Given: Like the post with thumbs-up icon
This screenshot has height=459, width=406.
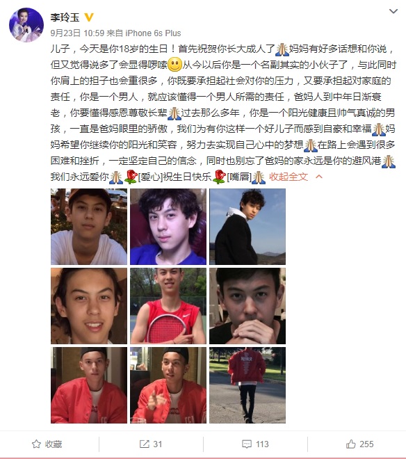Looking at the screenshot, I should (351, 444).
